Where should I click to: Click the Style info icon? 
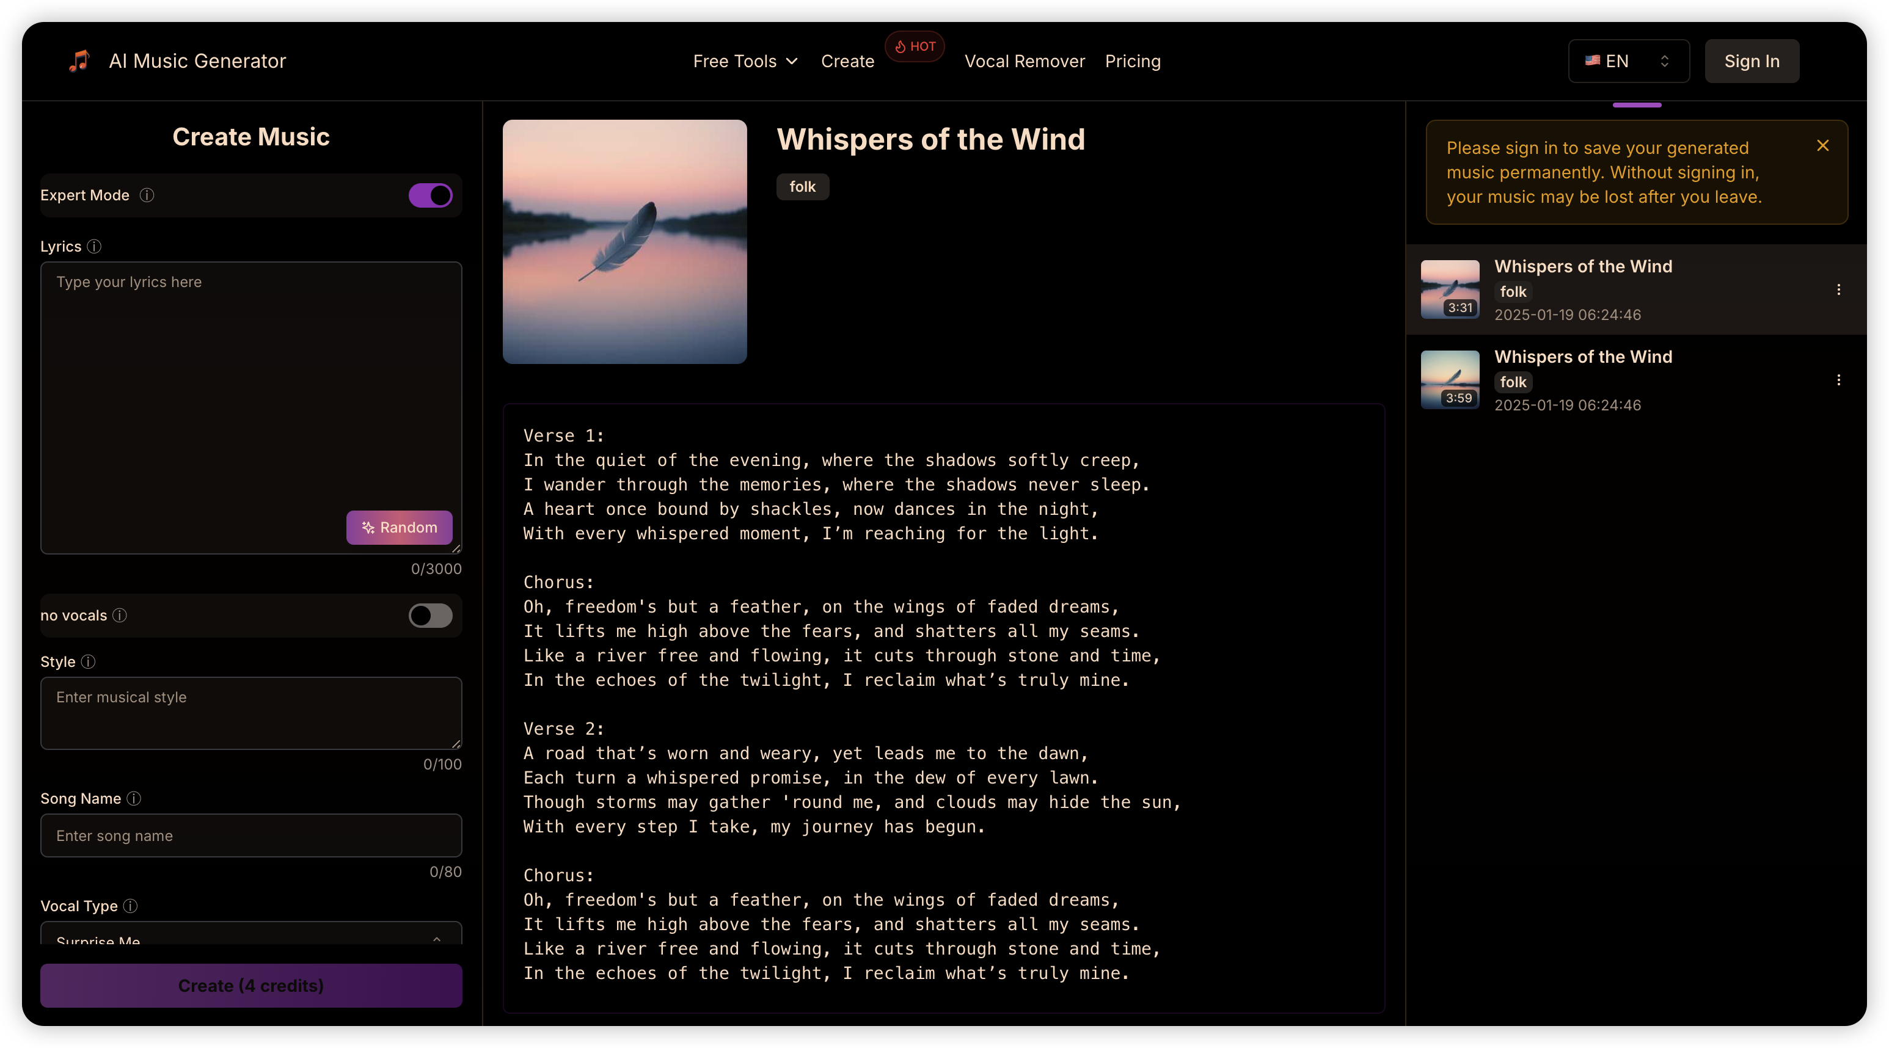88,662
